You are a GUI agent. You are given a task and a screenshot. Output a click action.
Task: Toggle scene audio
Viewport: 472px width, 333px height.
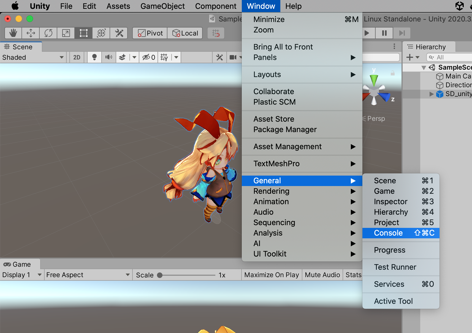[108, 57]
